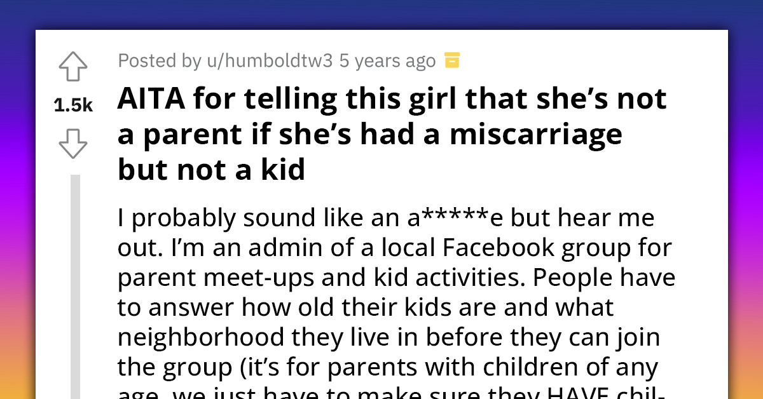The image size is (763, 399).
Task: Click the '5 years ago' timestamp
Action: (388, 60)
